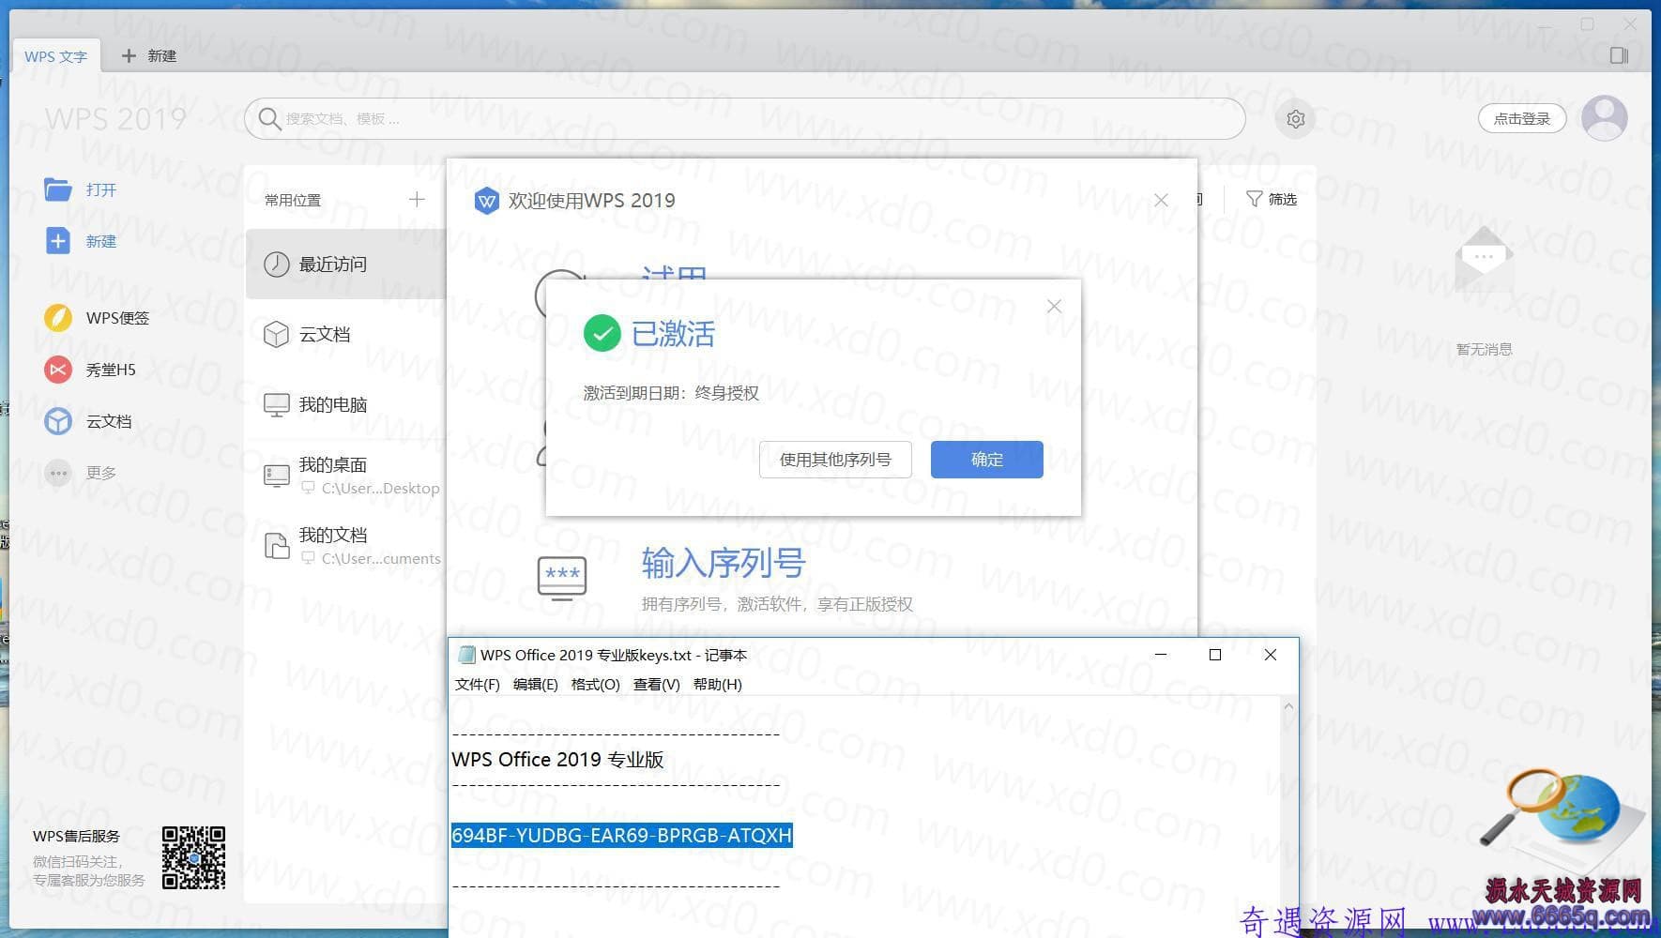Click the Notepad file icon in title bar
This screenshot has width=1661, height=938.
466,656
